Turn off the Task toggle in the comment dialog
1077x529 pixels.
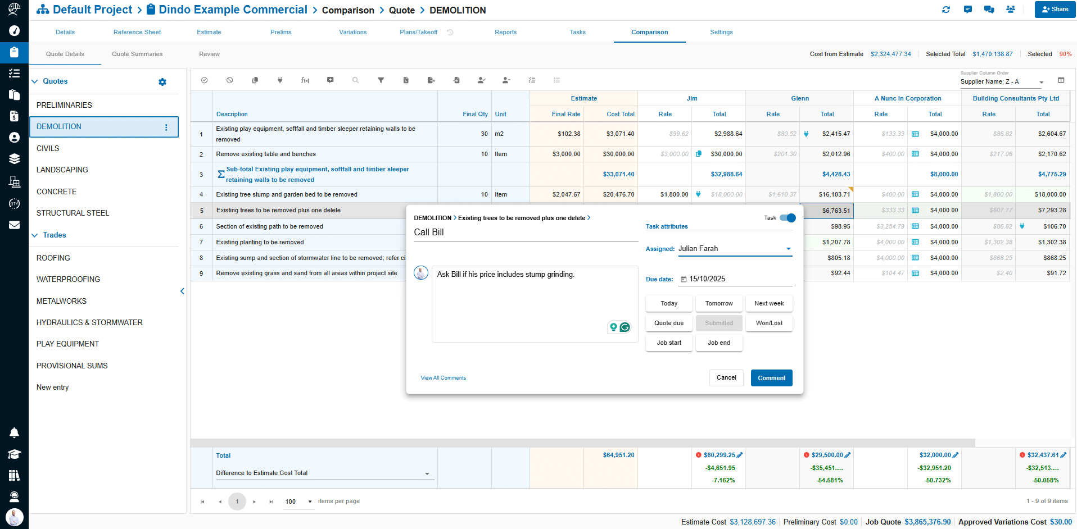click(x=788, y=218)
